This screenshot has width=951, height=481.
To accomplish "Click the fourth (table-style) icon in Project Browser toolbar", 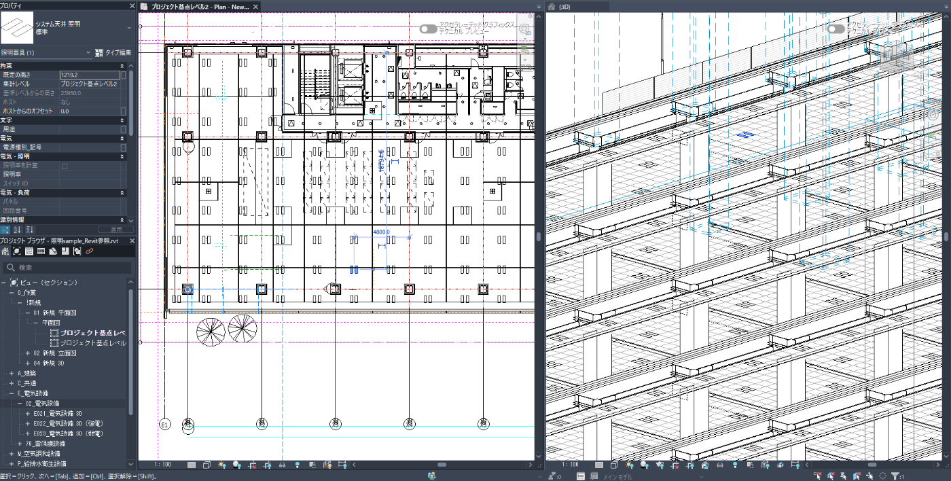I will tap(41, 251).
